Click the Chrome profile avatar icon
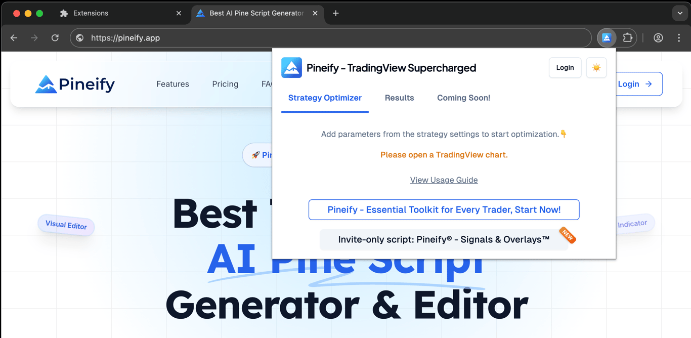This screenshot has height=338, width=691. click(658, 38)
